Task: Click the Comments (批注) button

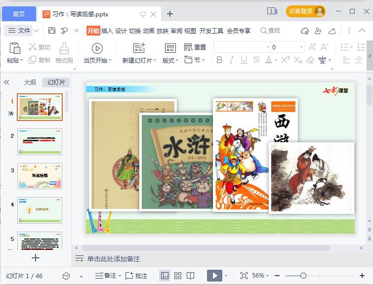Action: pos(136,276)
